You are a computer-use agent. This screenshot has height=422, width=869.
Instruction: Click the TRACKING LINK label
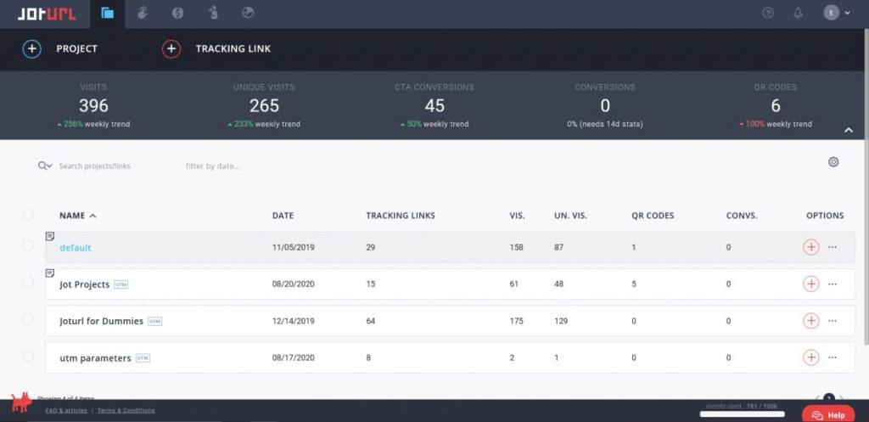[x=233, y=48]
